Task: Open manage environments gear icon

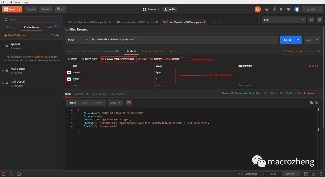Action: pos(320,20)
